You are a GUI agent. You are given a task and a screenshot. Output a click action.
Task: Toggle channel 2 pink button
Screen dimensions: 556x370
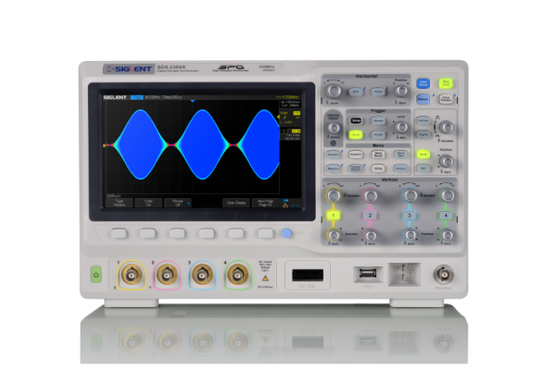pos(370,216)
